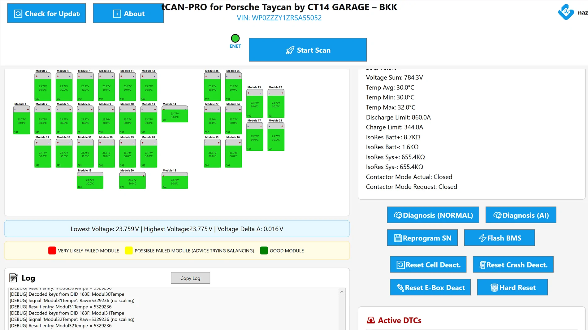The width and height of the screenshot is (588, 330).
Task: Click the ENET green status indicator
Action: [235, 38]
